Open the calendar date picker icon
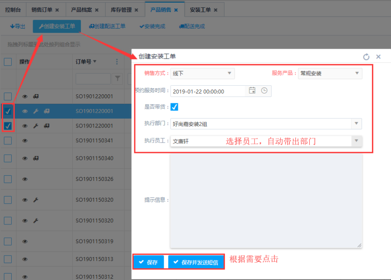Screen dimensions: 391x280 [x=252, y=91]
